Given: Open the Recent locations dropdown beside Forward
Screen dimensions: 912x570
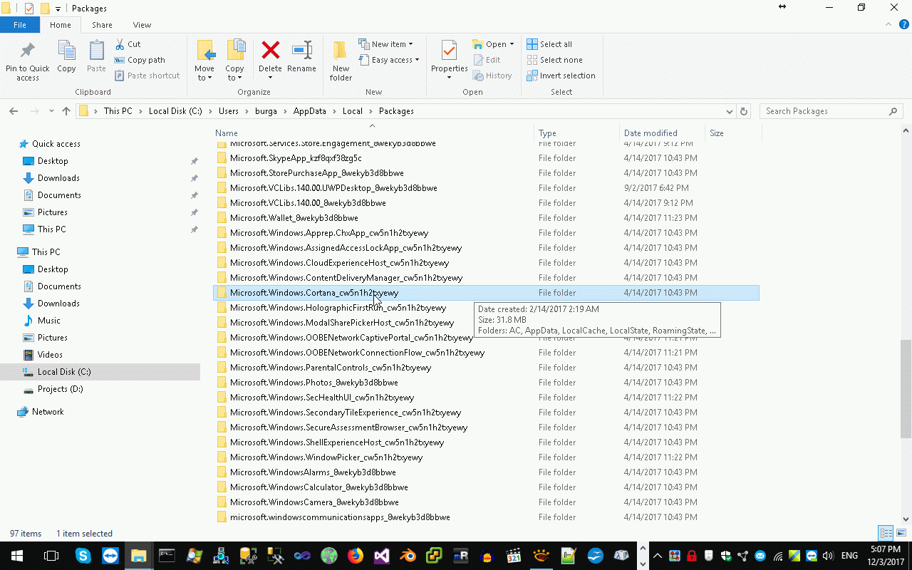Looking at the screenshot, I should point(51,111).
